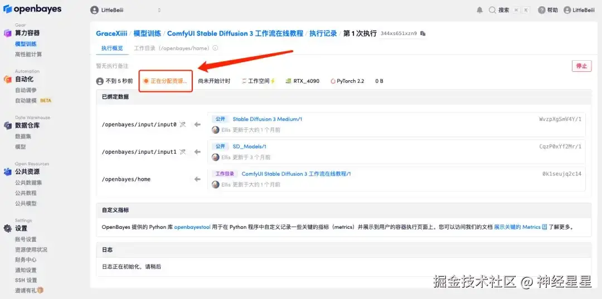Viewport: 602px width, 299px height.
Task: Click the 设置 gear icon
Action: pyautogui.click(x=8, y=228)
